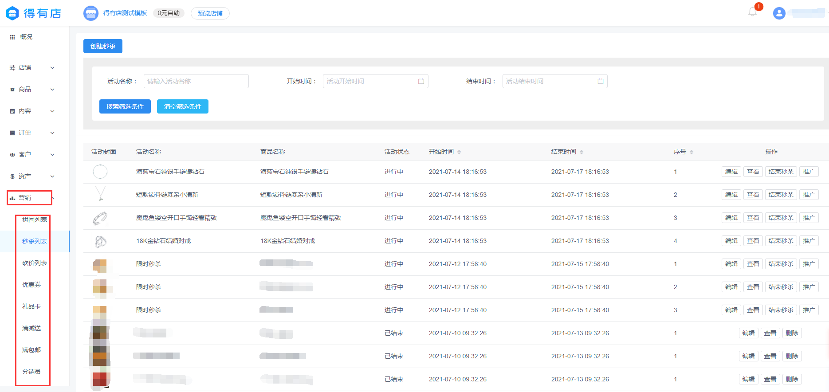
Task: Click the store avatar icon in header
Action: (91, 13)
